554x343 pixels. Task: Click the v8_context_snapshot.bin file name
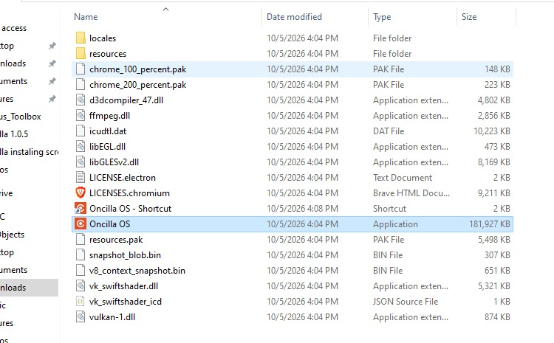(x=137, y=271)
